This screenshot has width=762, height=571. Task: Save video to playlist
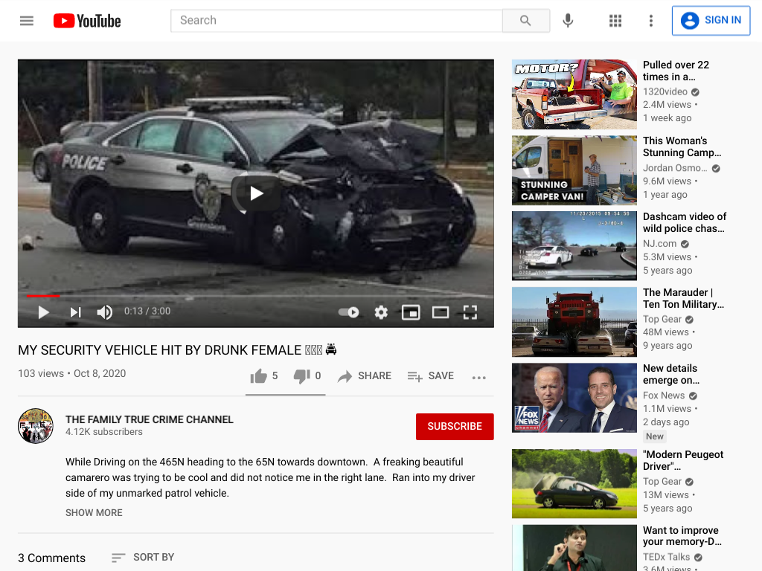click(431, 375)
